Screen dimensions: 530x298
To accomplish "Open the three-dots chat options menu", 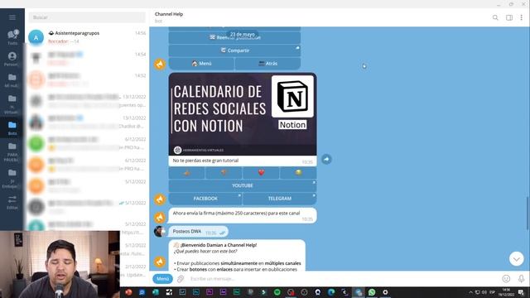I will coord(521,17).
